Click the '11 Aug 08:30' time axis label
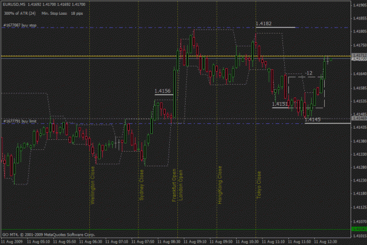 tap(169, 241)
